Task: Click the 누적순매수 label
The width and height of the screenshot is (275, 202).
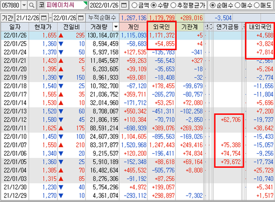Action: [x=102, y=18]
